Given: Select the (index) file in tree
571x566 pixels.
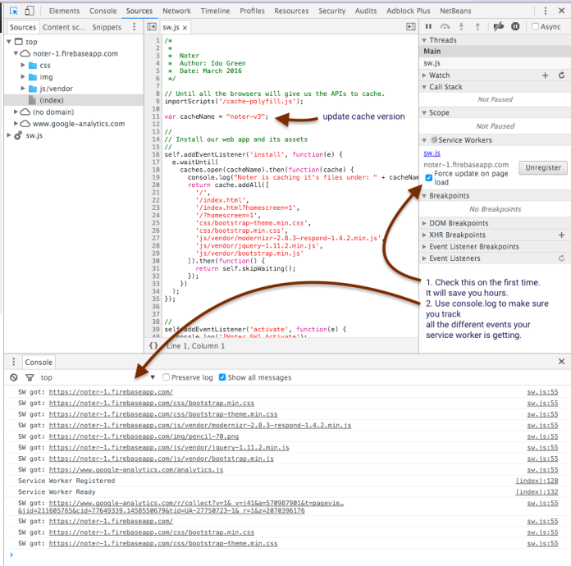Looking at the screenshot, I should tap(52, 100).
